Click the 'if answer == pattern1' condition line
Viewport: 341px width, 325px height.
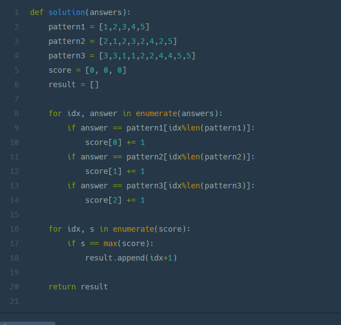(x=161, y=128)
